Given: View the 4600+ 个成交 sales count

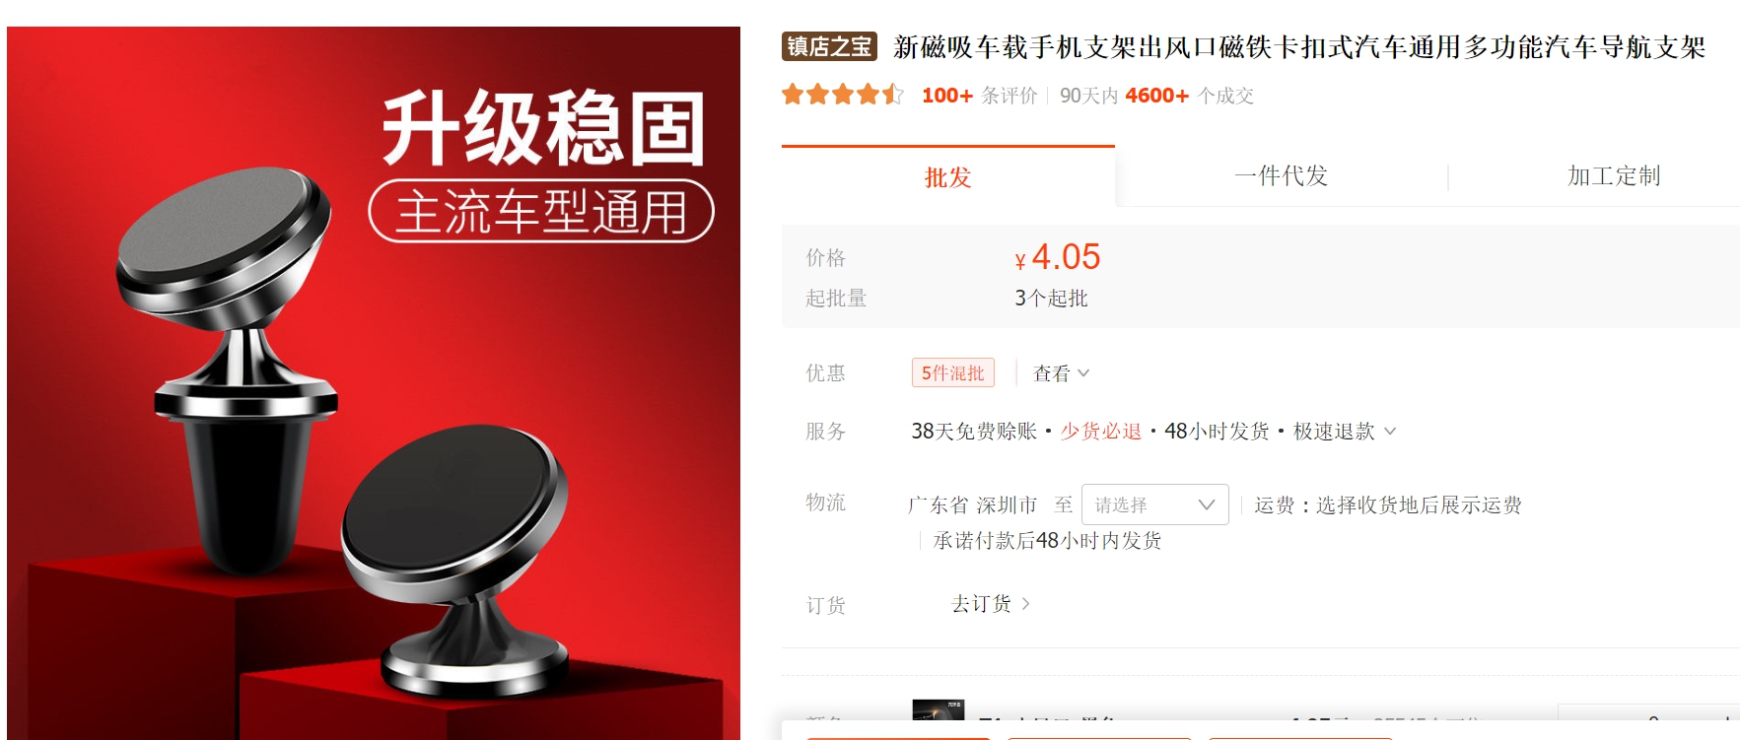Looking at the screenshot, I should point(1189,96).
